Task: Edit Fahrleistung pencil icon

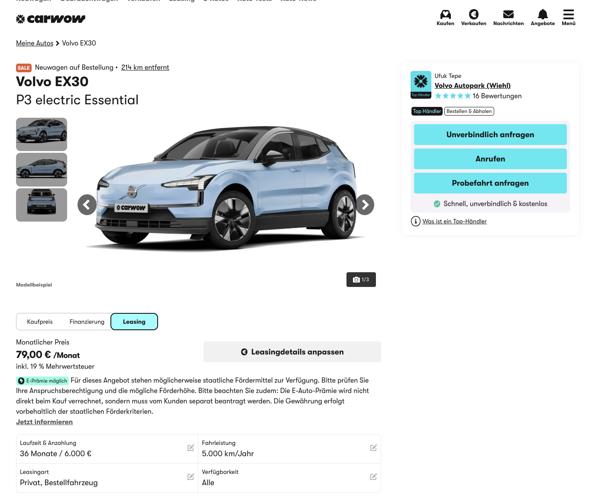Action: [x=373, y=448]
